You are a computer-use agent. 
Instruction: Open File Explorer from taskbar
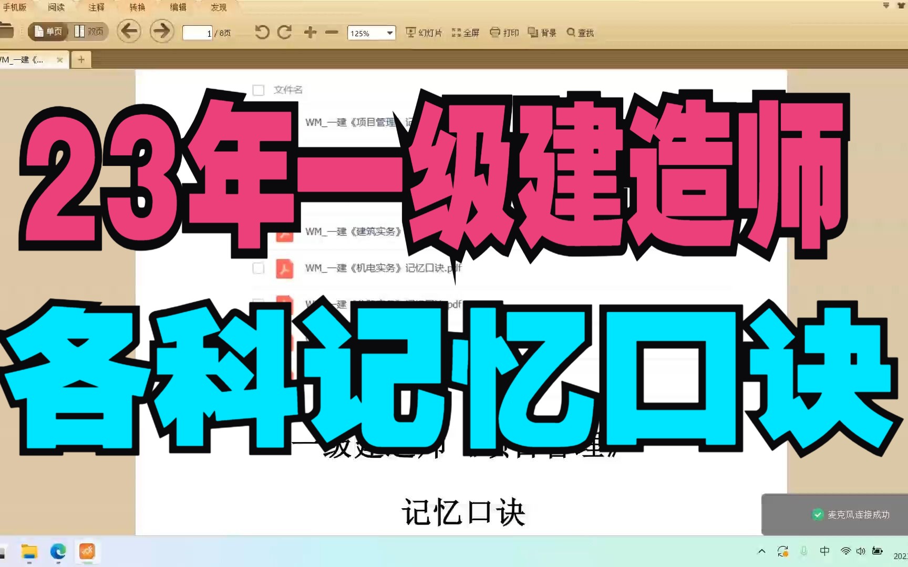tap(29, 552)
